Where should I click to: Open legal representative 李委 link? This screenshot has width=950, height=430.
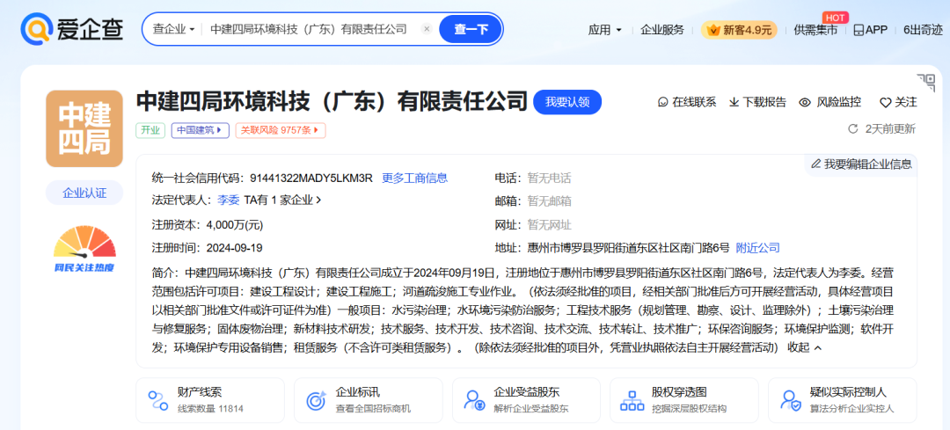tap(229, 200)
